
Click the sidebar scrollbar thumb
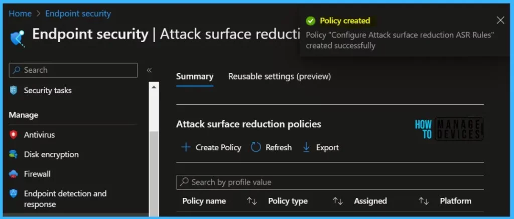coord(154,173)
